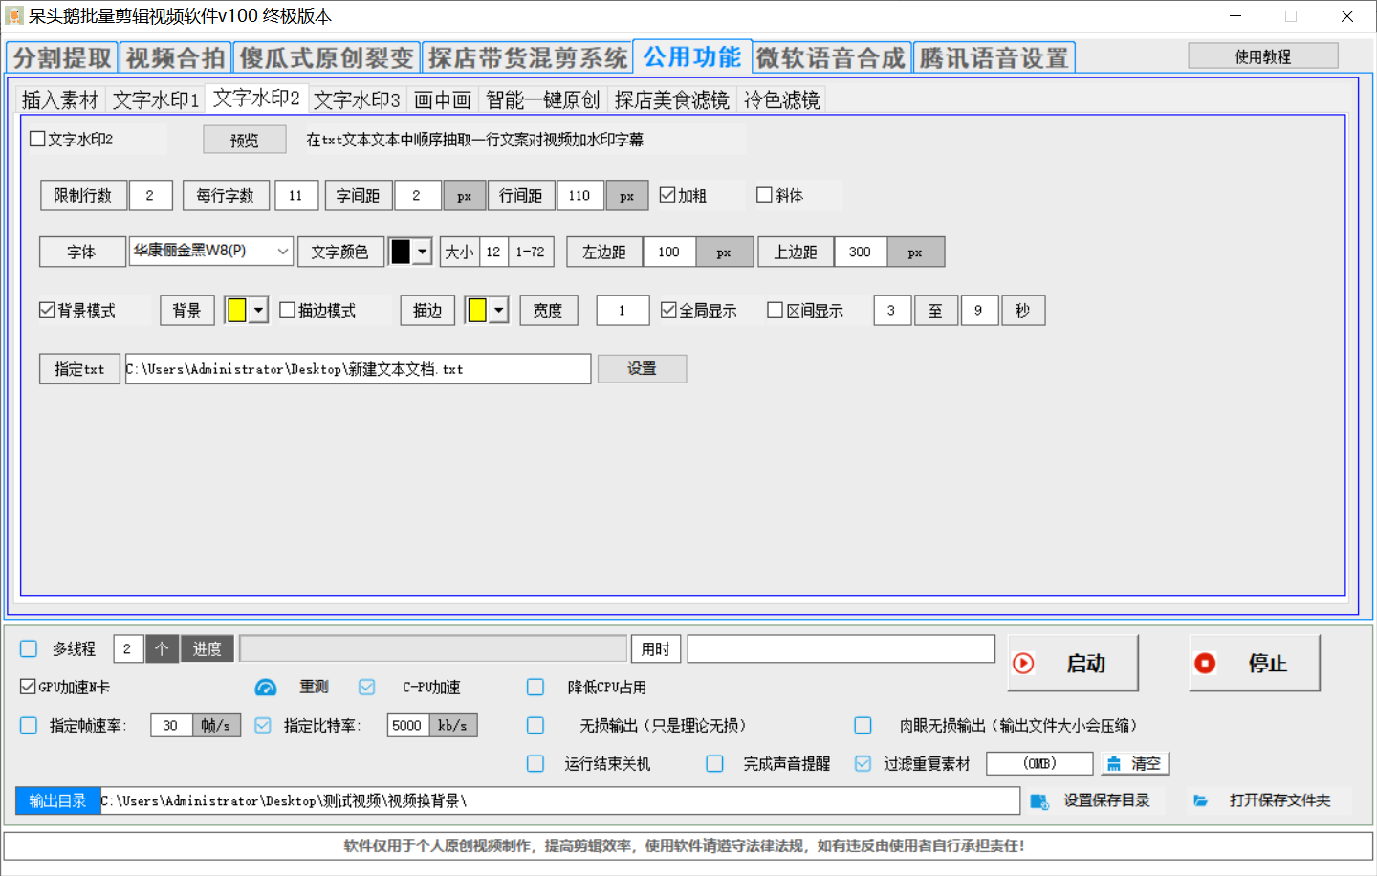Toggle the 过滤重复素材 checkbox
1377x876 pixels.
pos(863,763)
